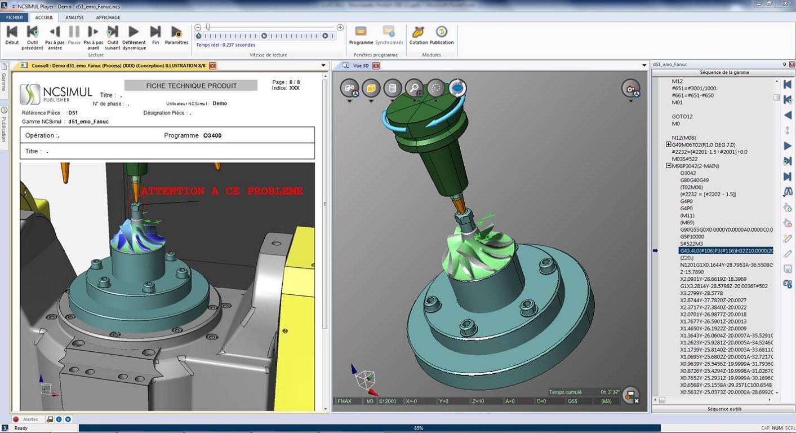
Task: Open the Paramètres settings icon
Action: [176, 35]
